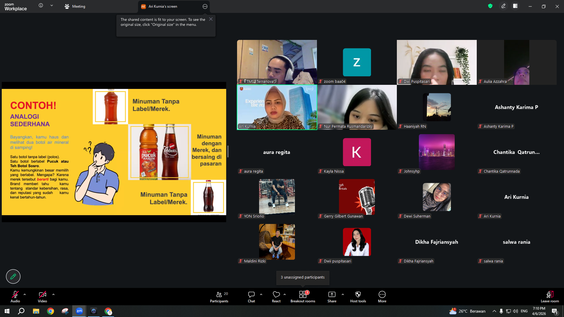Open Google Chrome from taskbar

click(x=51, y=311)
